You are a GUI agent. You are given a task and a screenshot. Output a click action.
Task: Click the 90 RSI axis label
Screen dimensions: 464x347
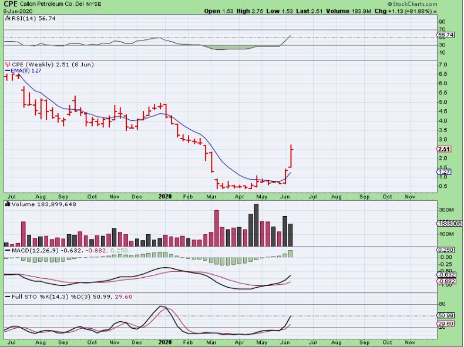442,22
